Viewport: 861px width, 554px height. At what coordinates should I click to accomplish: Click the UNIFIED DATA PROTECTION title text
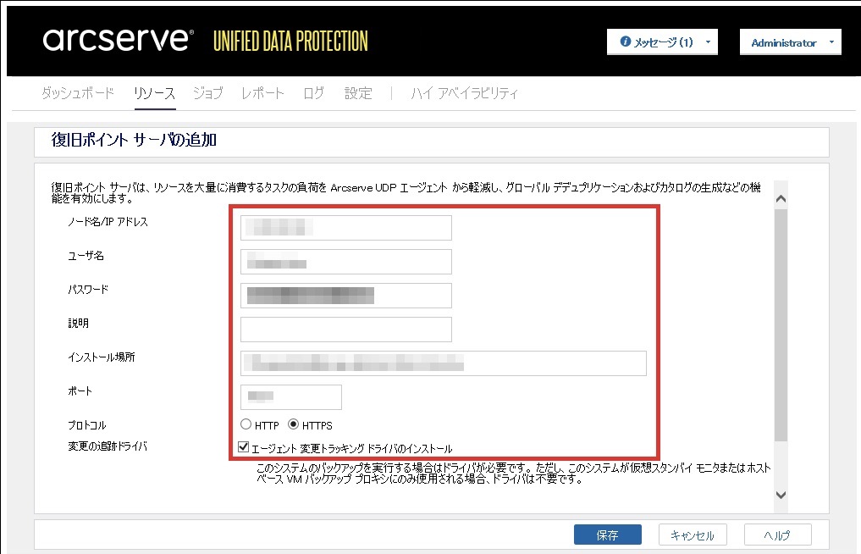pos(290,42)
